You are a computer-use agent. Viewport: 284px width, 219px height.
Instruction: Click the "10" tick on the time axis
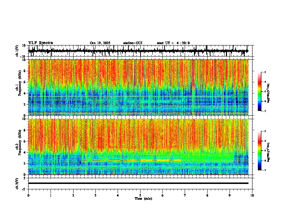(x=252, y=195)
